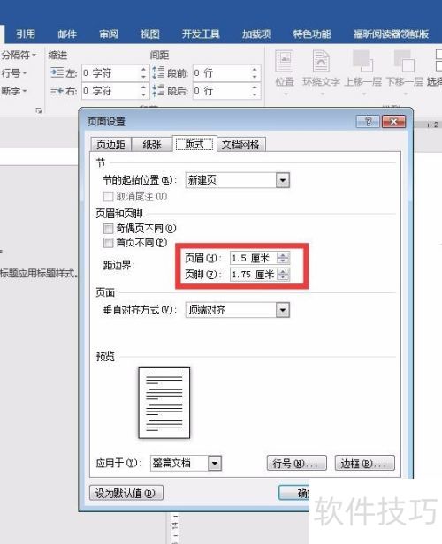Screen dimensions: 442x544
Task: Open the 福昕阅读器领鲜版 ribbon tab
Action: click(x=391, y=34)
